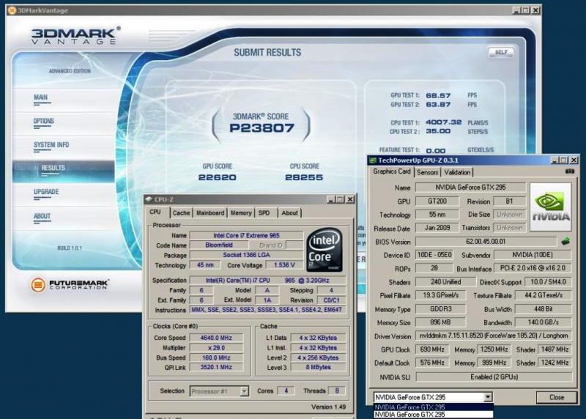Image resolution: width=586 pixels, height=419 pixels.
Task: Click the Intel Core i7 logo in CPU-Z
Action: [x=324, y=250]
